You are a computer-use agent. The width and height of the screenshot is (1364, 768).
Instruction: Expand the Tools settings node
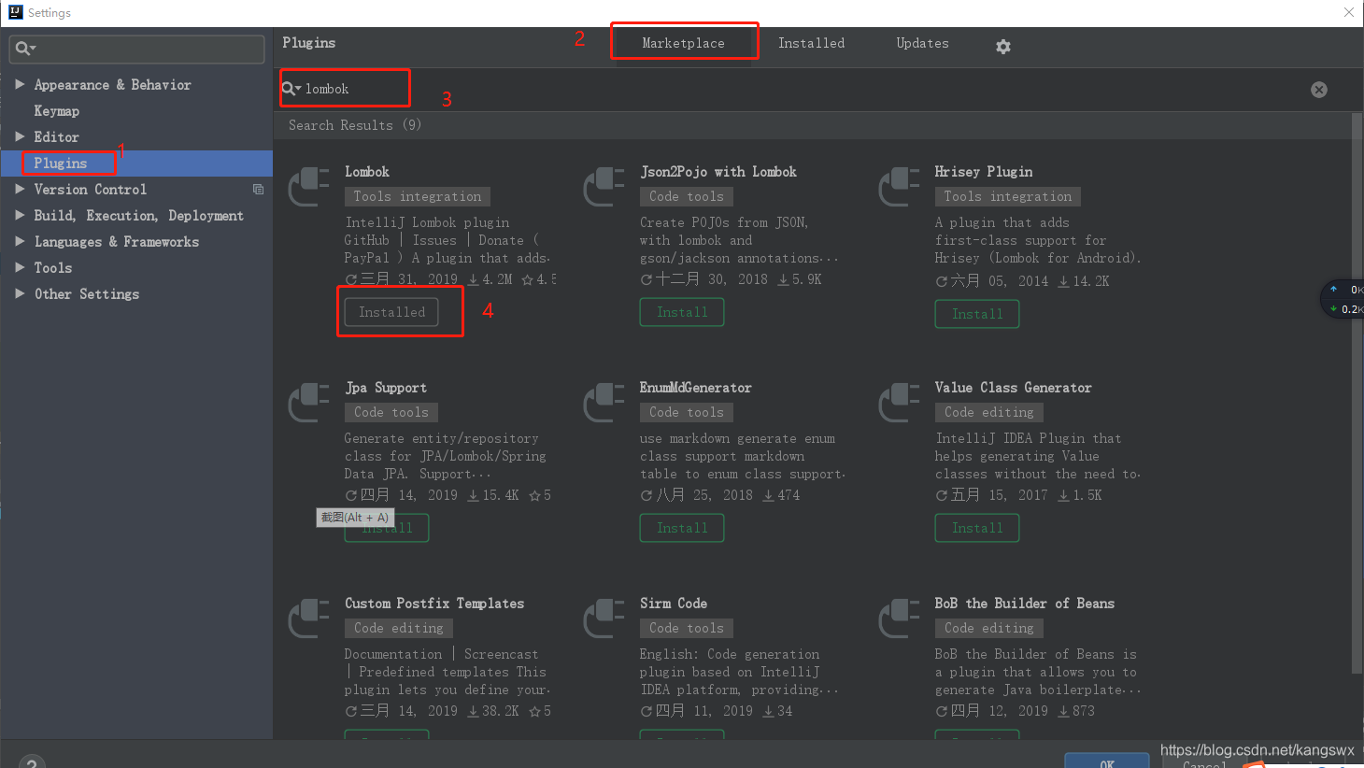[20, 267]
